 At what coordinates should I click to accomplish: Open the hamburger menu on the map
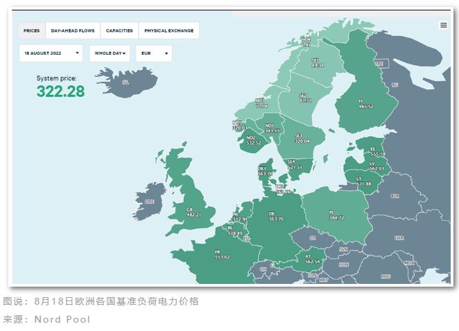(443, 25)
